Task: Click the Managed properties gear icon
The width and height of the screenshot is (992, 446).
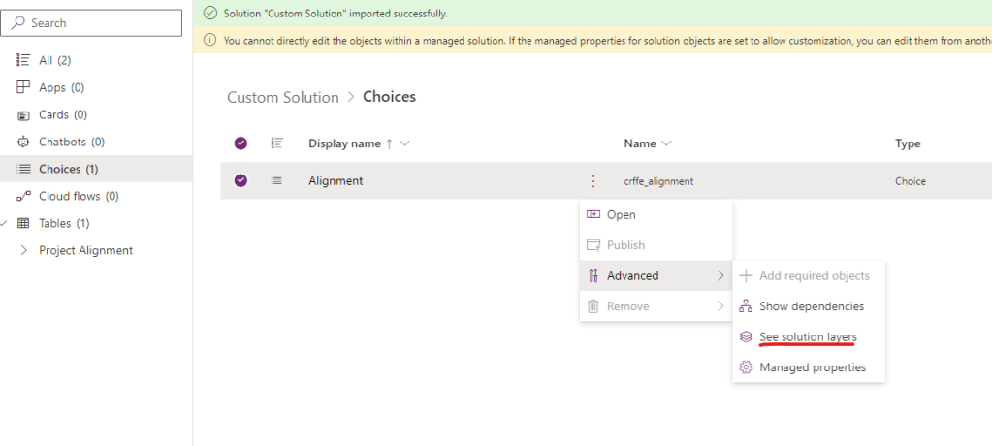Action: click(x=746, y=367)
